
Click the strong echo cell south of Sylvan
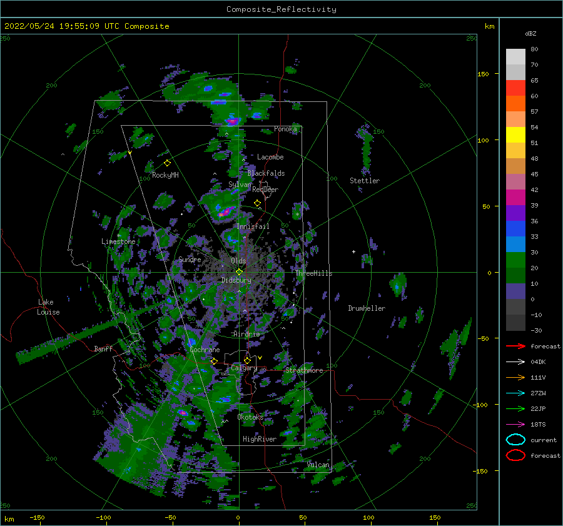coord(226,212)
